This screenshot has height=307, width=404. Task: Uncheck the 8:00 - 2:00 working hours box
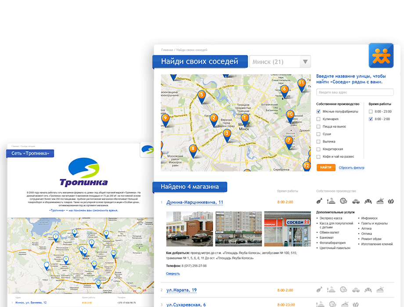tap(371, 119)
